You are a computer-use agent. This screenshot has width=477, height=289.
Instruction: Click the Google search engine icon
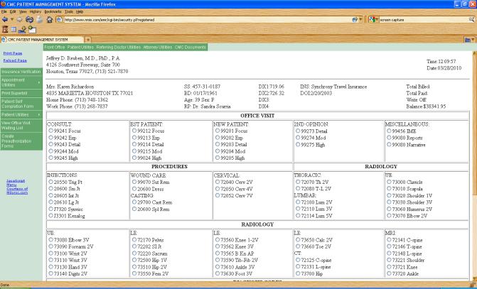373,19
